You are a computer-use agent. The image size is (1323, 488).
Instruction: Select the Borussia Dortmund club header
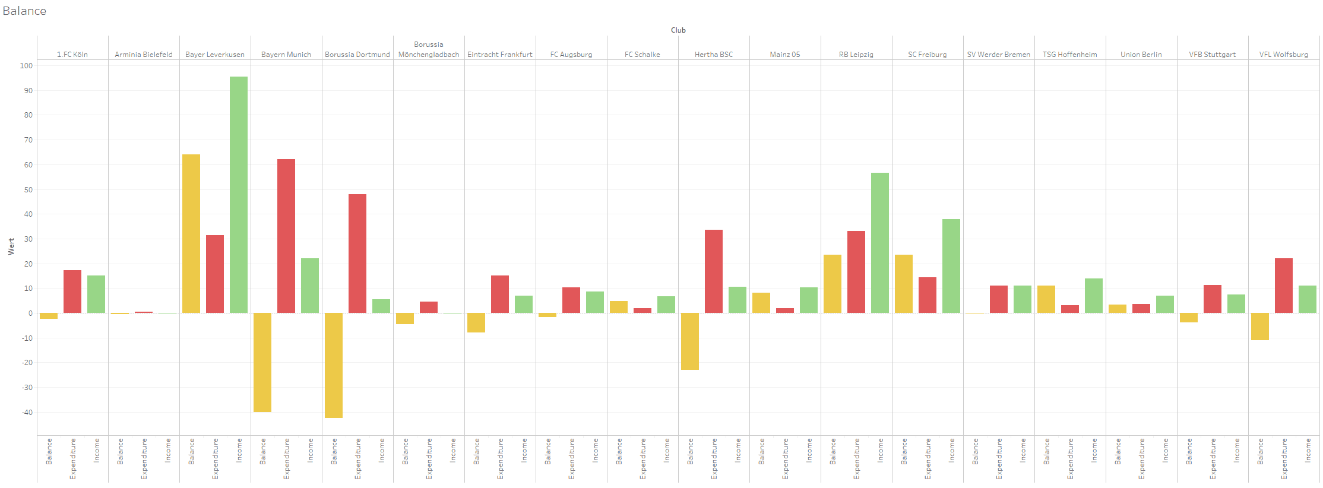coord(357,55)
